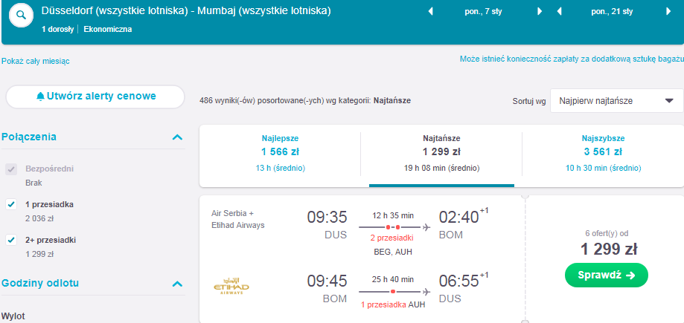Click the departure date pon., 7 sty
Viewport: 684px width, 323px height.
[484, 12]
